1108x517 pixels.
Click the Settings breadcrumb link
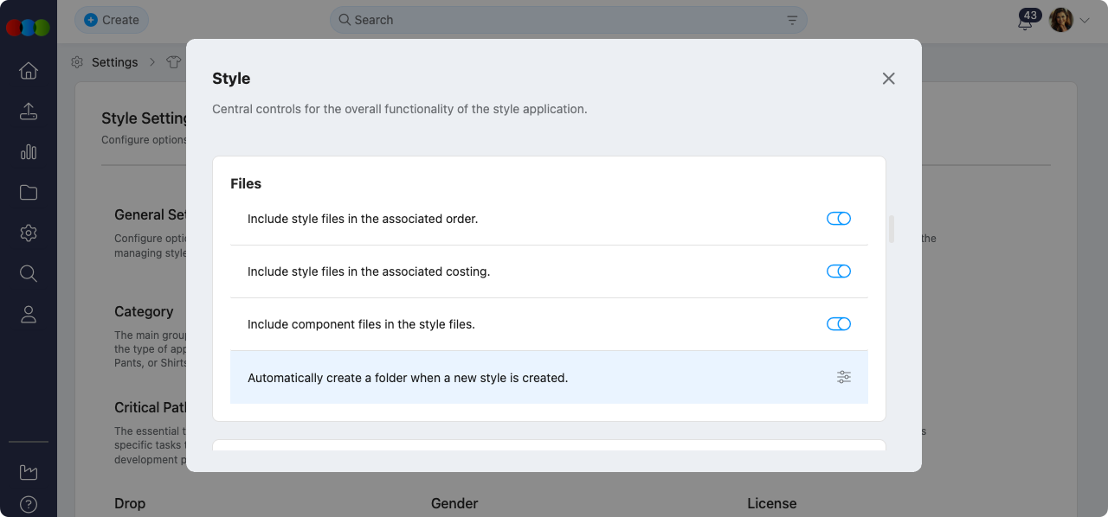(x=114, y=62)
